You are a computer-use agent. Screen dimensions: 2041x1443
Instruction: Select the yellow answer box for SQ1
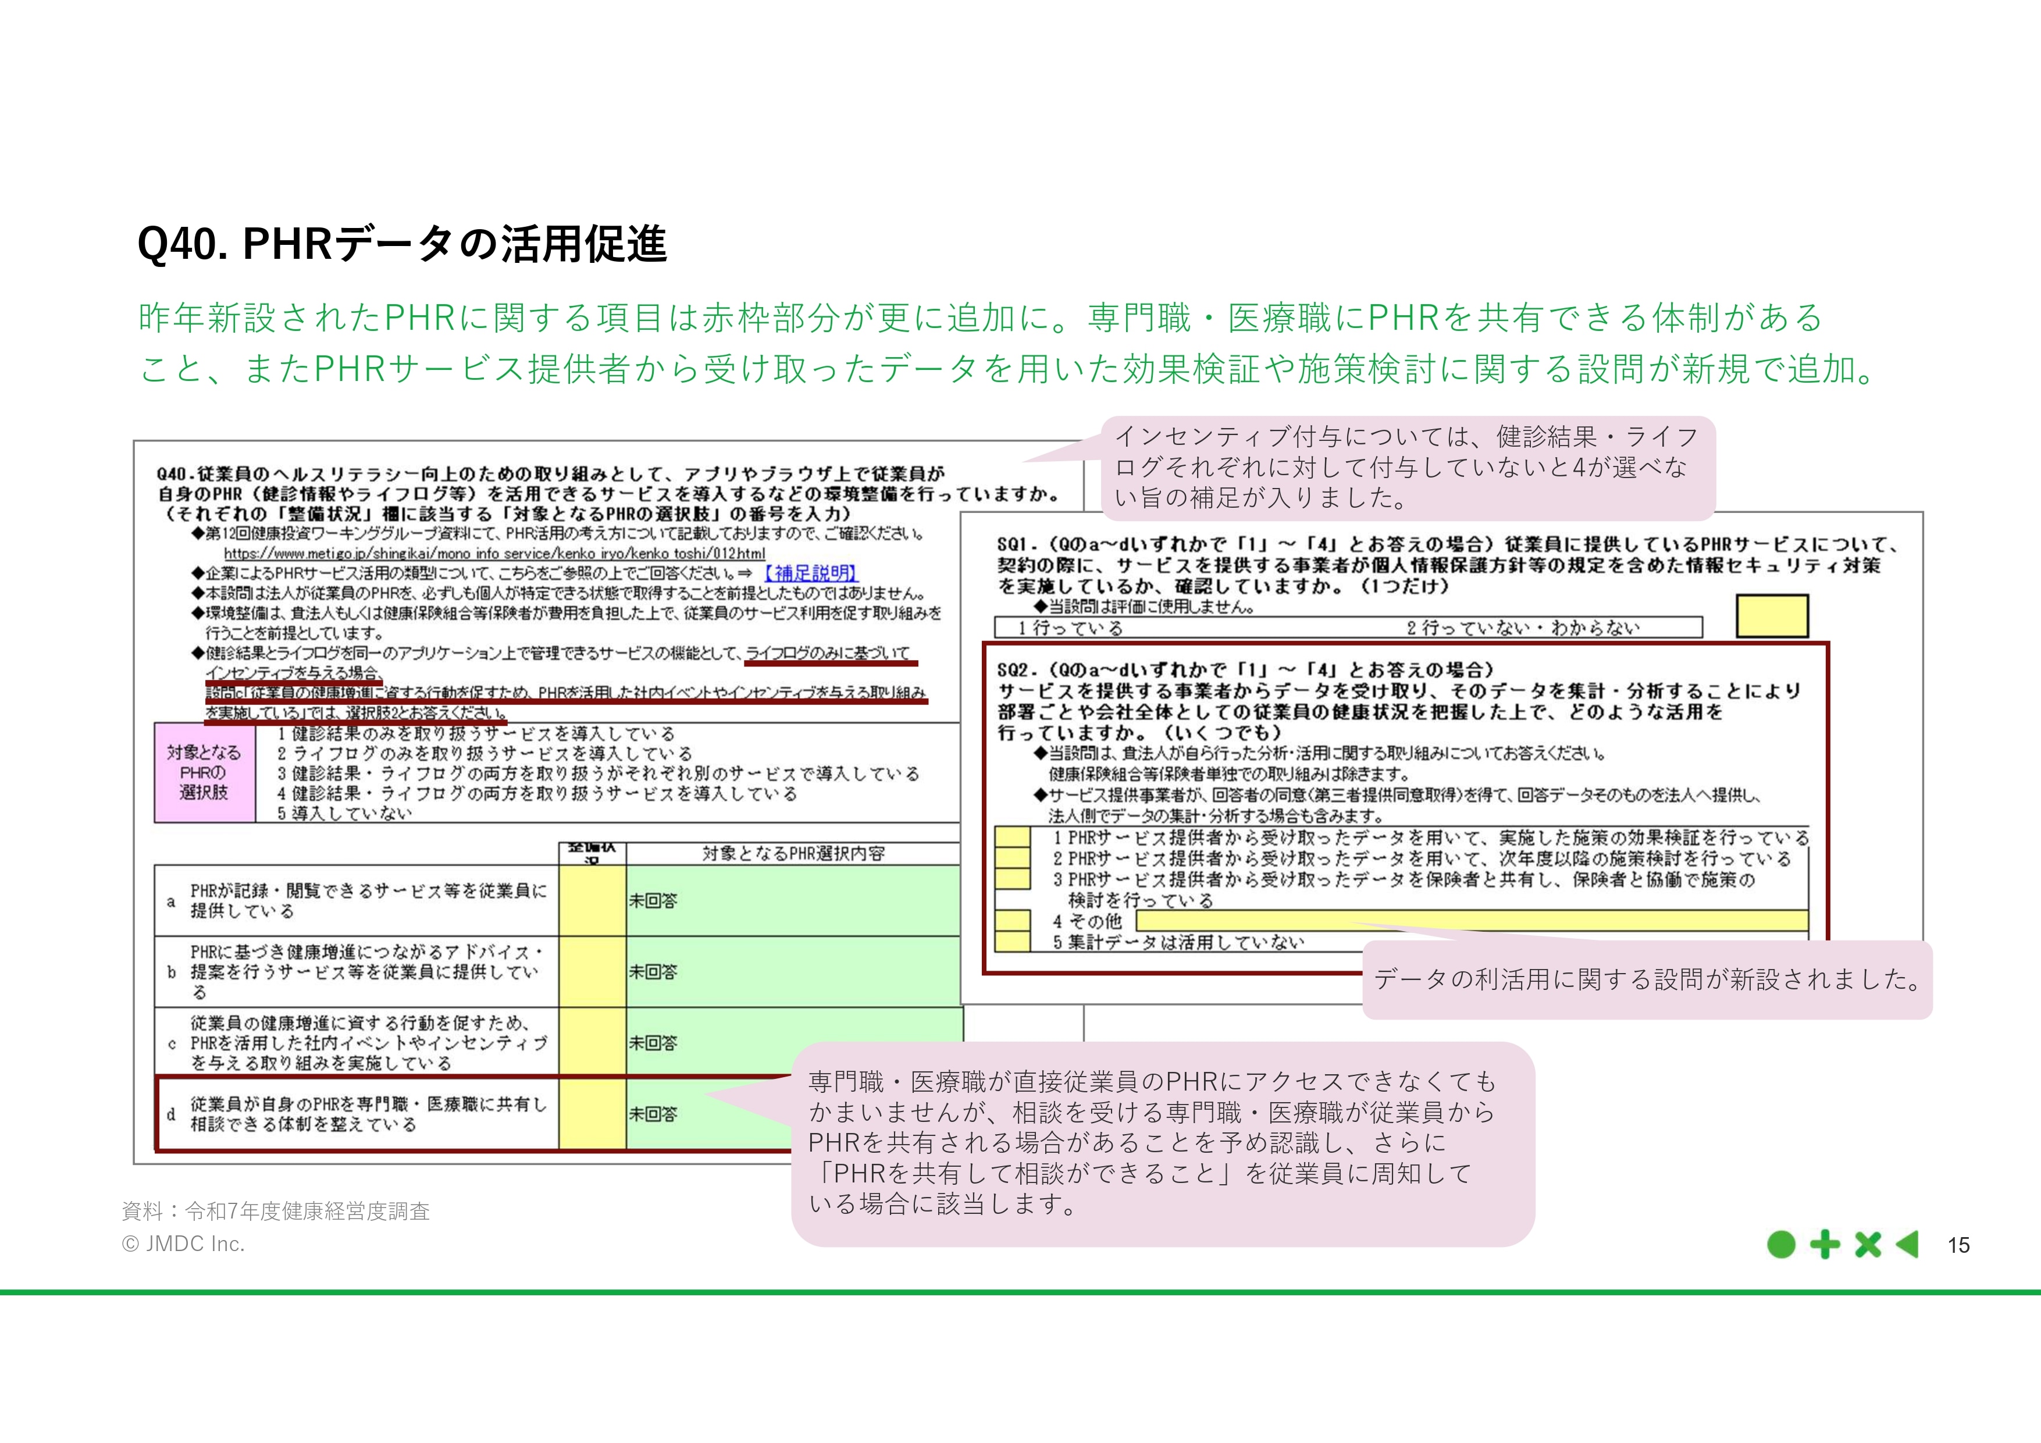[x=1772, y=616]
